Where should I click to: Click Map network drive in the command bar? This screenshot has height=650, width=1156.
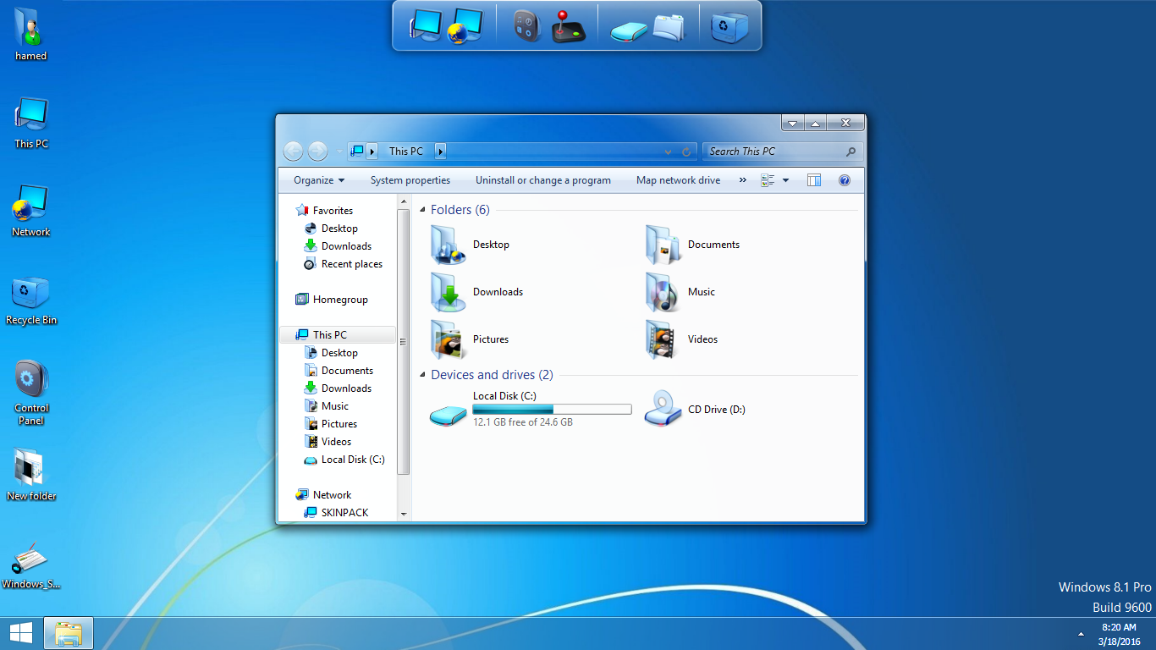pos(678,179)
